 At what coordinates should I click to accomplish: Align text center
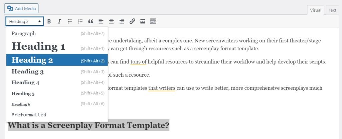click(112, 21)
